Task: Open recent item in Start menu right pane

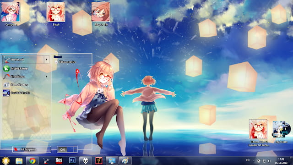Action: point(65,62)
